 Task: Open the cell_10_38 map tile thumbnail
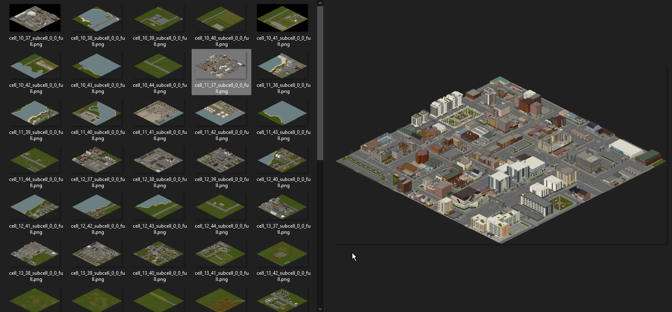click(x=97, y=18)
